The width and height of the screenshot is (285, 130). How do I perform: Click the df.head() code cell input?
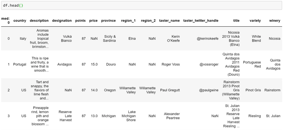141,5
